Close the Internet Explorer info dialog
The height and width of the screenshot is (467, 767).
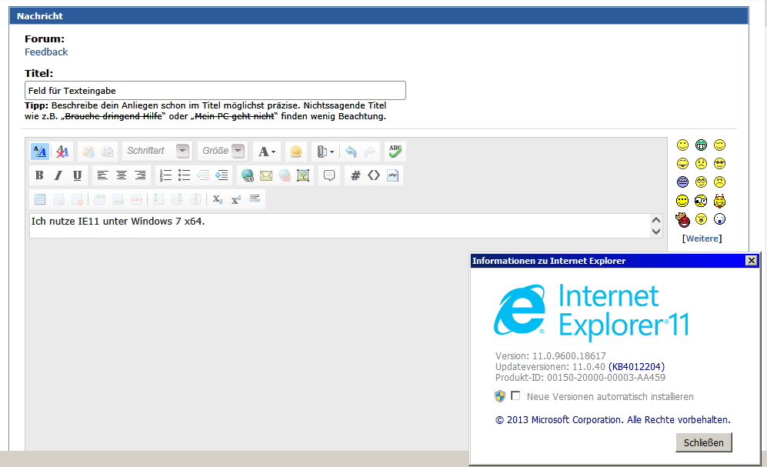pyautogui.click(x=752, y=261)
